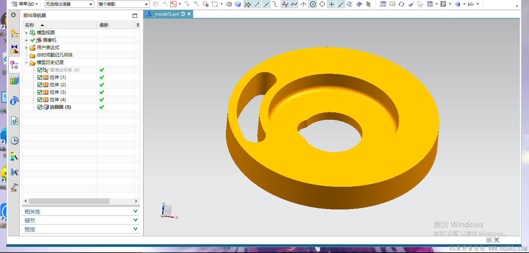Open the Reuse Library books icon

(x=14, y=80)
